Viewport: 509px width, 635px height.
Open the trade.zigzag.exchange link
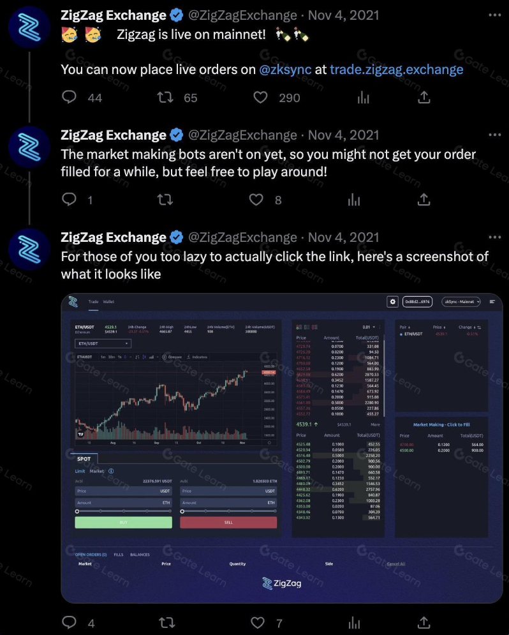[396, 70]
